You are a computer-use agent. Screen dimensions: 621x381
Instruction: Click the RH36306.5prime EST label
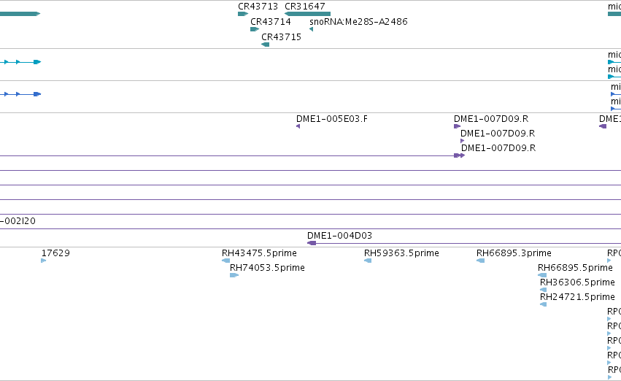577,282
